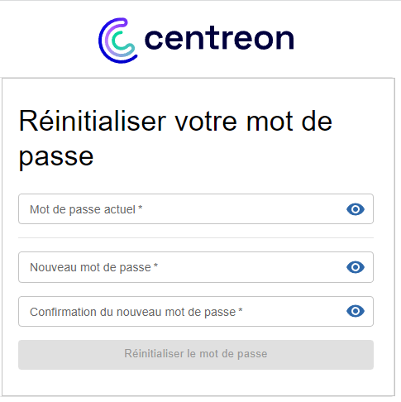This screenshot has height=402, width=401.
Task: Reveal the confirmation password via eye icon
Action: pos(356,311)
